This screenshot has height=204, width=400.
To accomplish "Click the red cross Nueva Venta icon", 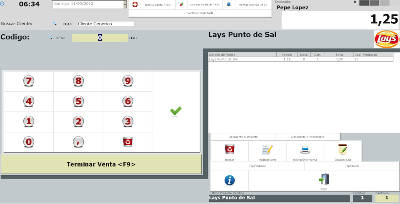I will 135,5.
